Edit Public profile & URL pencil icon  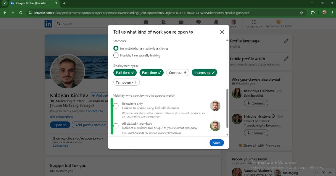coord(286,58)
